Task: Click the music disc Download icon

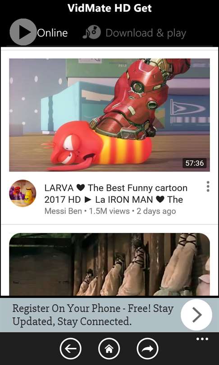Action: click(91, 32)
